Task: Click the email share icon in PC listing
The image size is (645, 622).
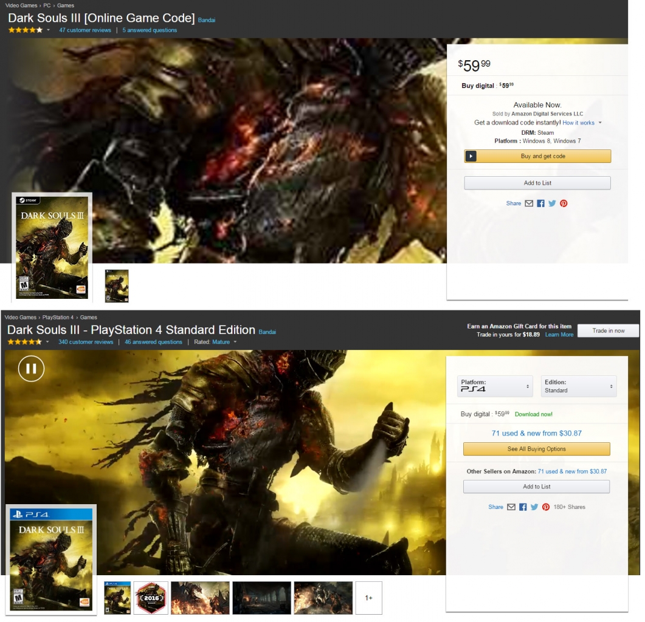Action: click(529, 203)
